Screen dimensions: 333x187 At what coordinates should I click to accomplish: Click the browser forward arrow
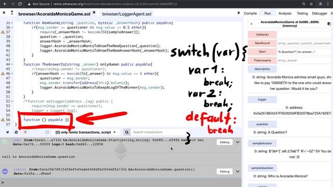click(x=12, y=4)
